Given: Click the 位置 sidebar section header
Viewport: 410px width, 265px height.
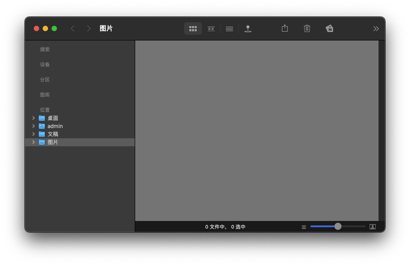Looking at the screenshot, I should pos(45,110).
